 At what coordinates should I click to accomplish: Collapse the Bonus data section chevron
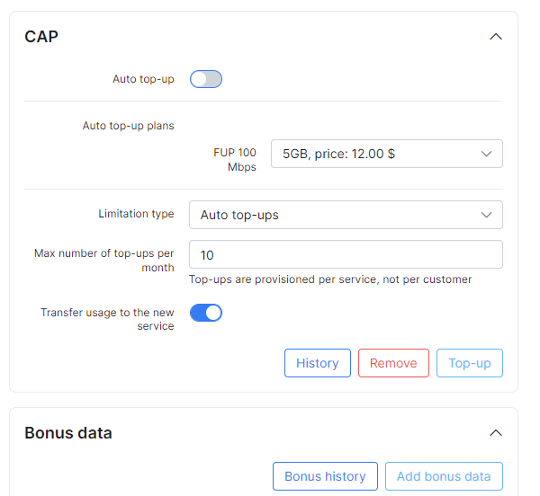pos(496,432)
